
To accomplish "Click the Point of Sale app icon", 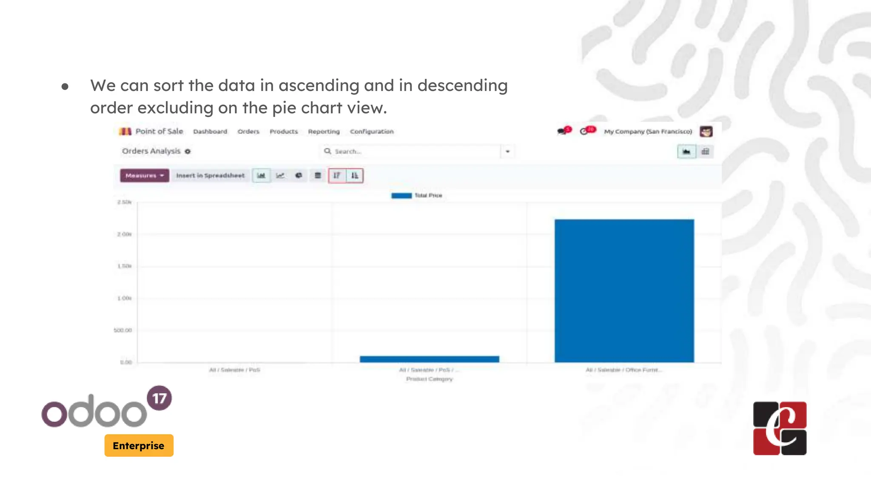I will (125, 131).
